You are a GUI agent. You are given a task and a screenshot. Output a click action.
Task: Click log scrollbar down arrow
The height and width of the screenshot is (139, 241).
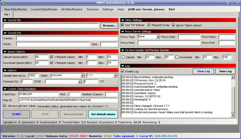click(x=233, y=115)
